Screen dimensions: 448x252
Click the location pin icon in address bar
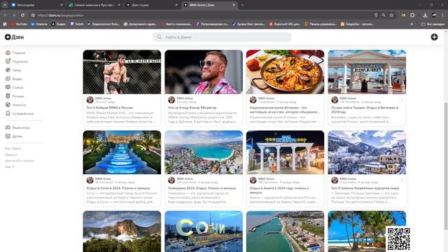tap(376, 15)
